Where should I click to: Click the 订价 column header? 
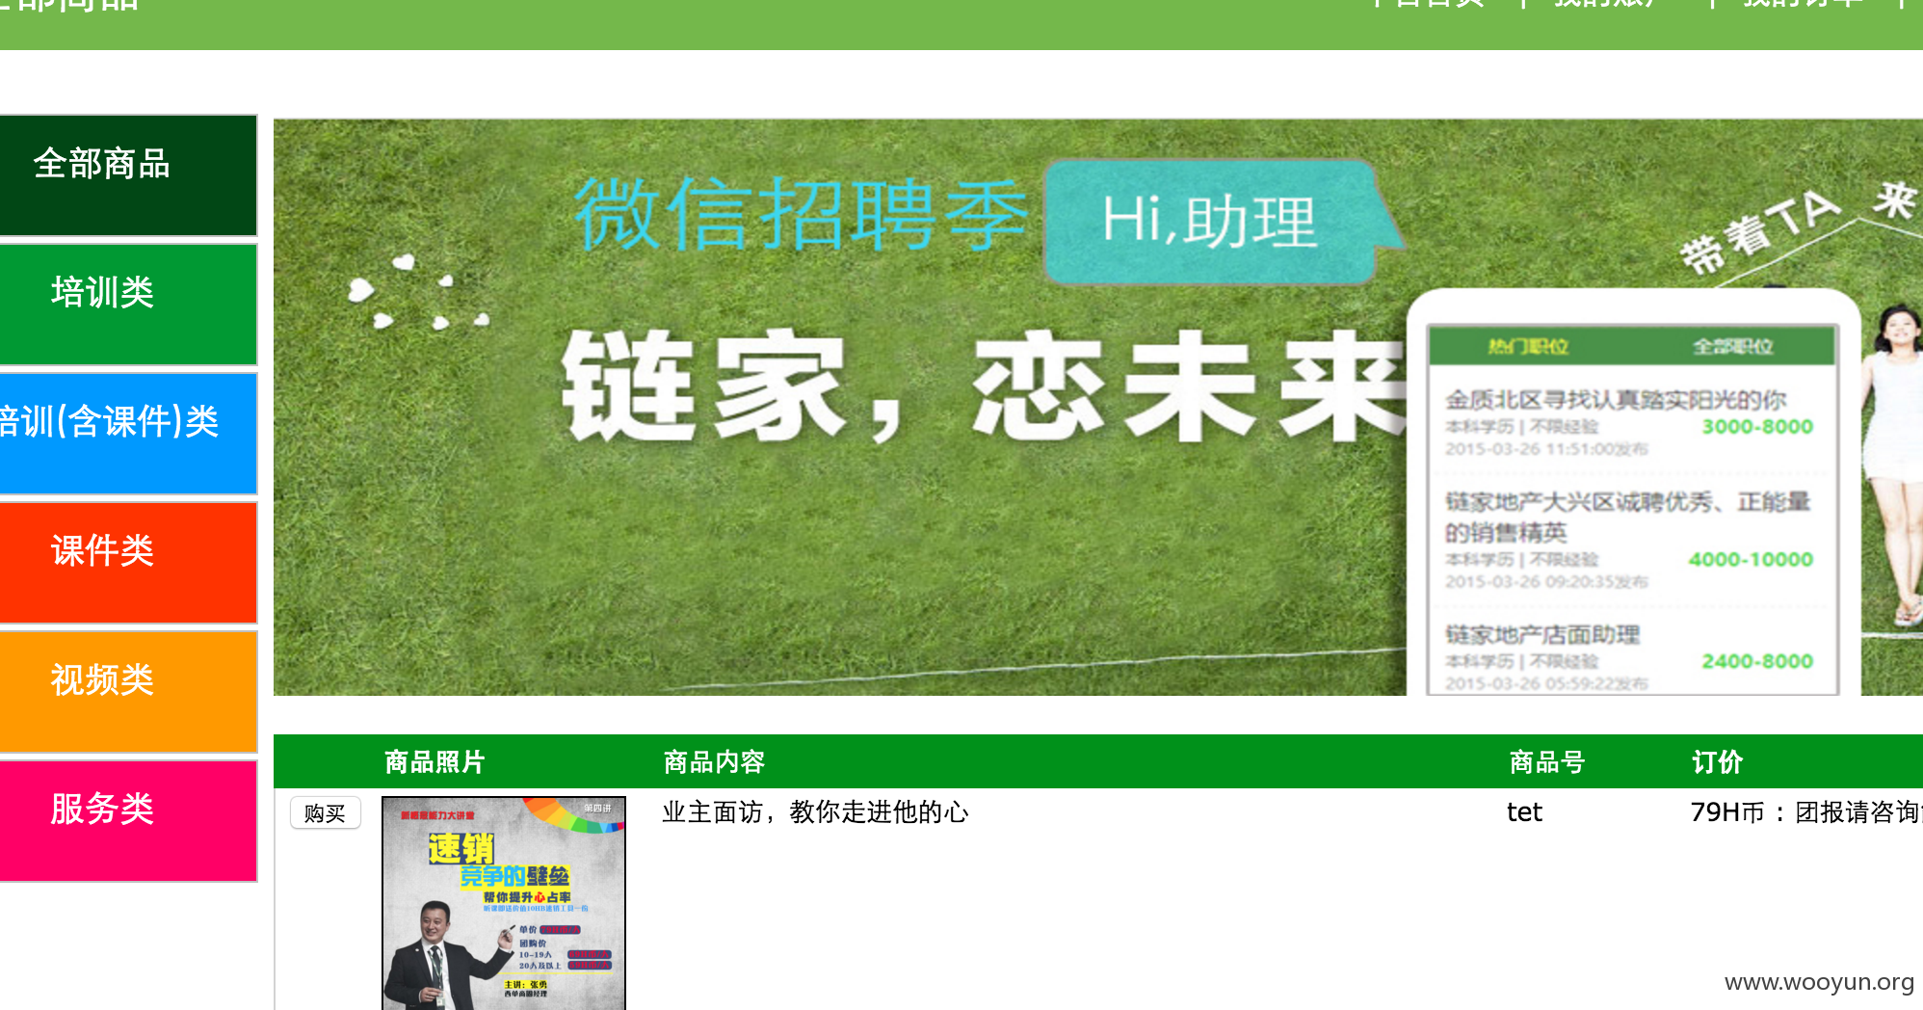pyautogui.click(x=1717, y=762)
